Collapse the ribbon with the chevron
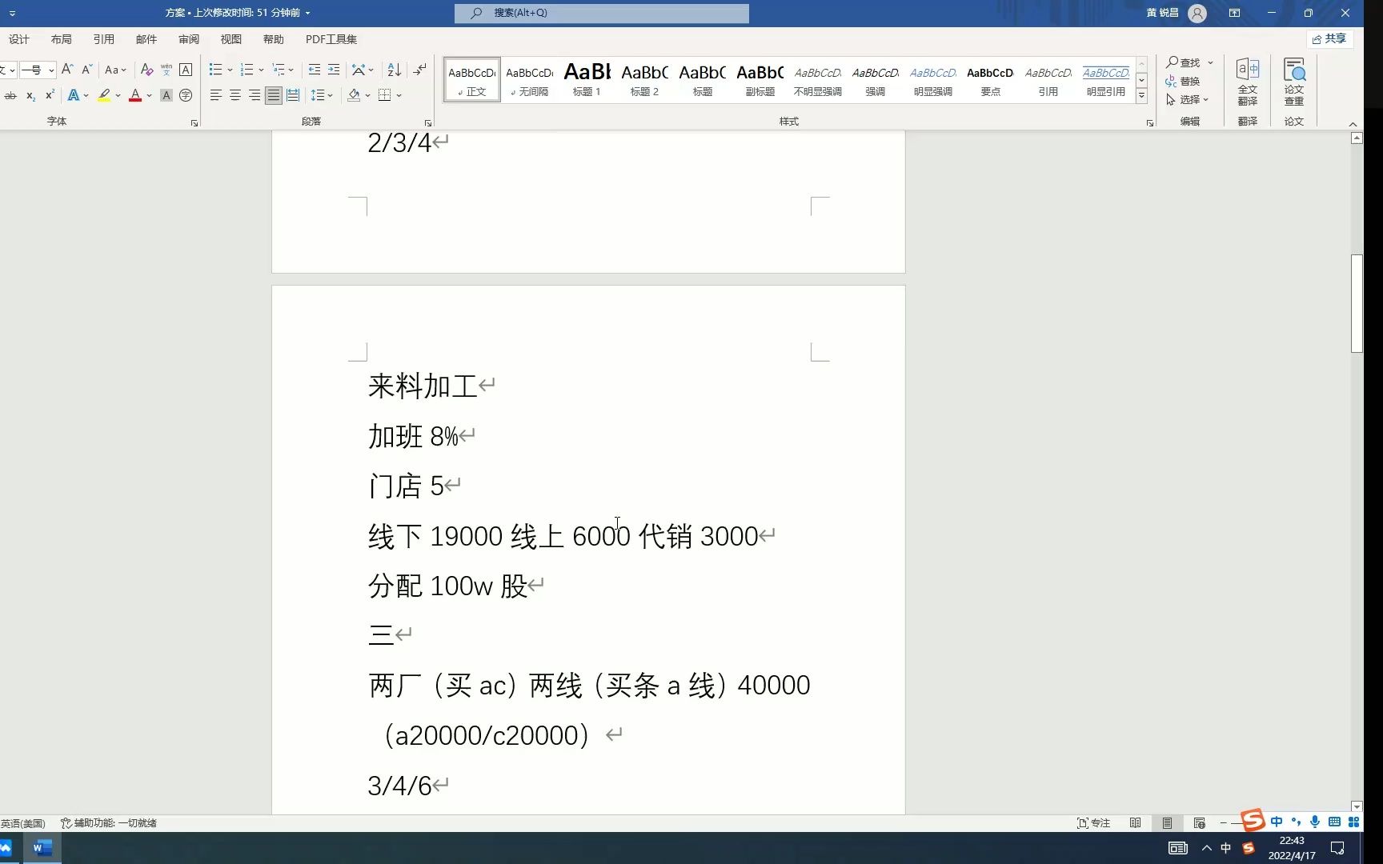This screenshot has width=1383, height=864. [1353, 124]
